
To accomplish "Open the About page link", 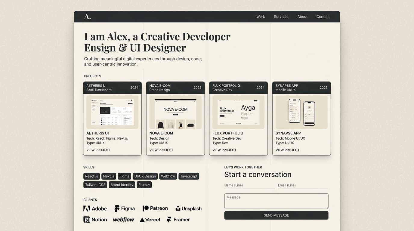I will pos(302,17).
